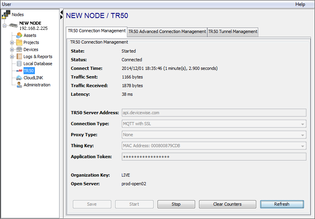Click the Application Token password field
The width and height of the screenshot is (315, 219).
(214, 157)
